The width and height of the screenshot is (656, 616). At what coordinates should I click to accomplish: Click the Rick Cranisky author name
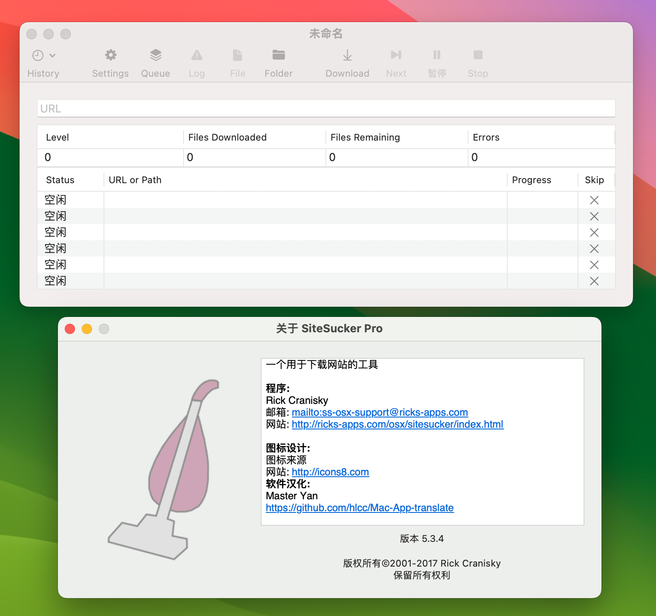297,400
